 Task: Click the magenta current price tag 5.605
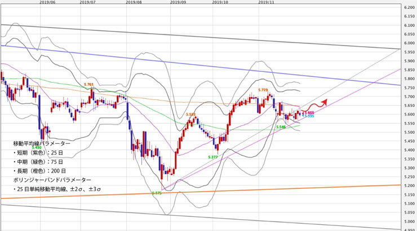tap(308, 113)
